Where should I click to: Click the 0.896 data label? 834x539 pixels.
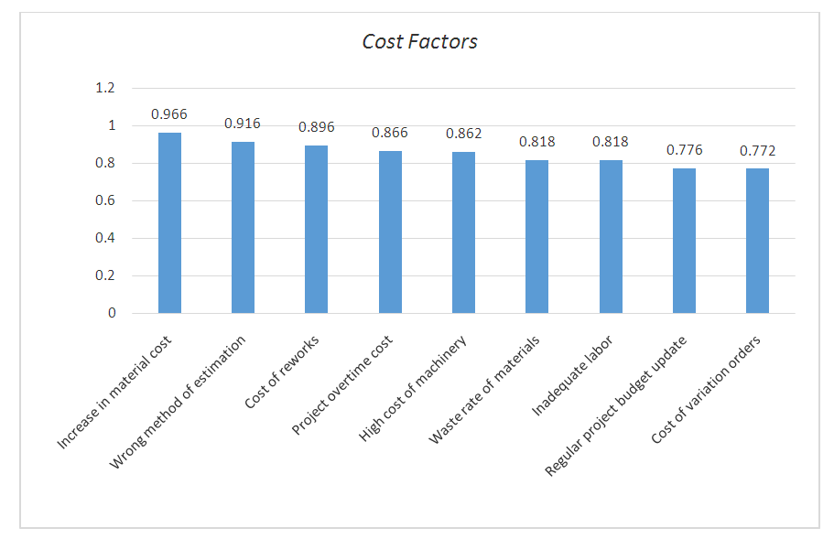[x=316, y=127]
